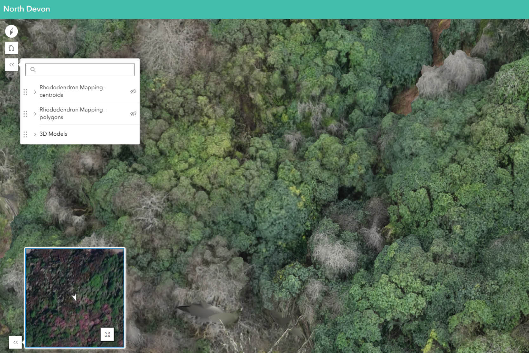Click the search magnifier icon
The height and width of the screenshot is (353, 529).
(x=33, y=70)
